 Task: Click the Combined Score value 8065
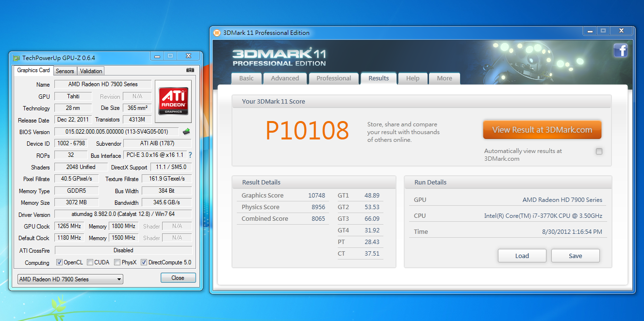318,219
